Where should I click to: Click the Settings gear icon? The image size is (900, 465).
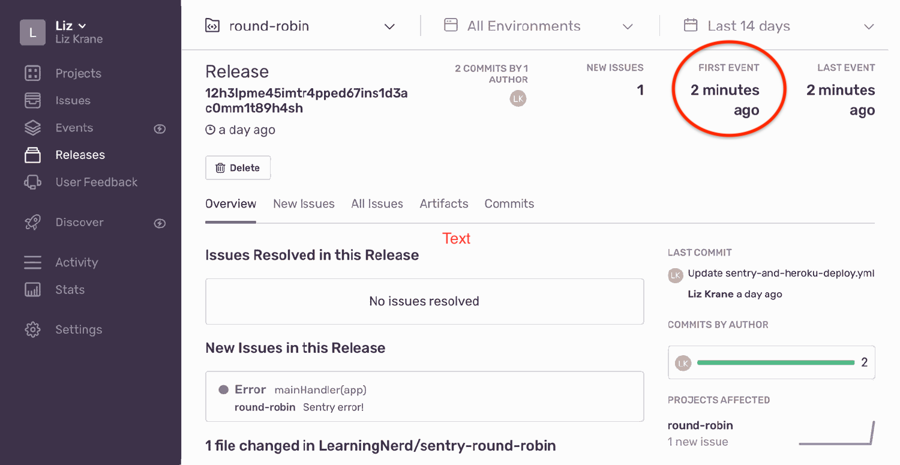(32, 329)
